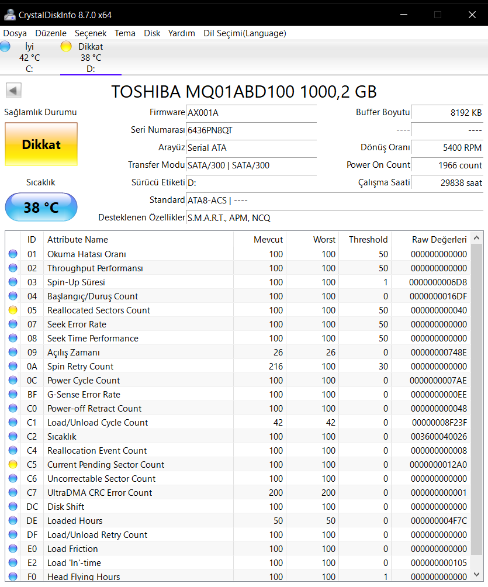Open the Tema menu

tap(125, 33)
